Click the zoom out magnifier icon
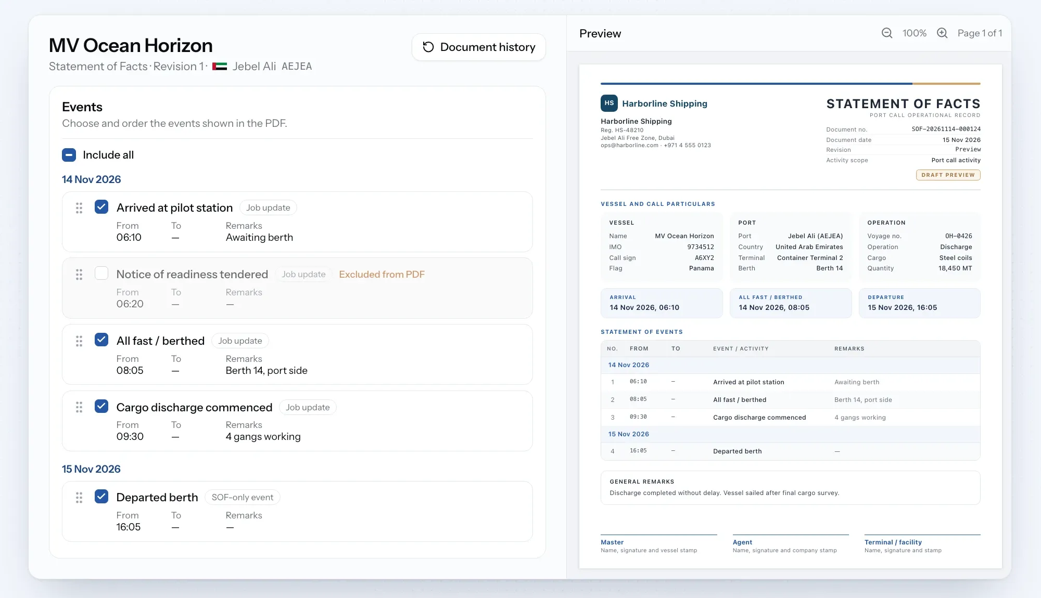Viewport: 1041px width, 598px height. (x=887, y=33)
